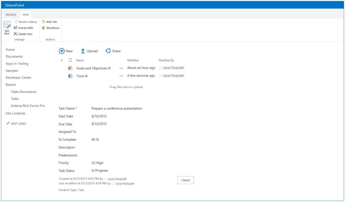Open the ellipsis menu for Goals and Objectives

[x=121, y=68]
